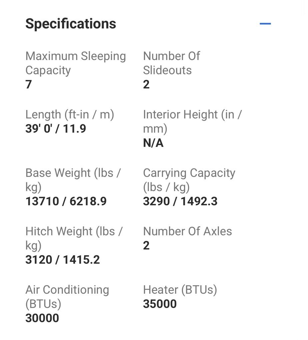Select hitch weight value 3120 / 1415.2

click(x=62, y=260)
